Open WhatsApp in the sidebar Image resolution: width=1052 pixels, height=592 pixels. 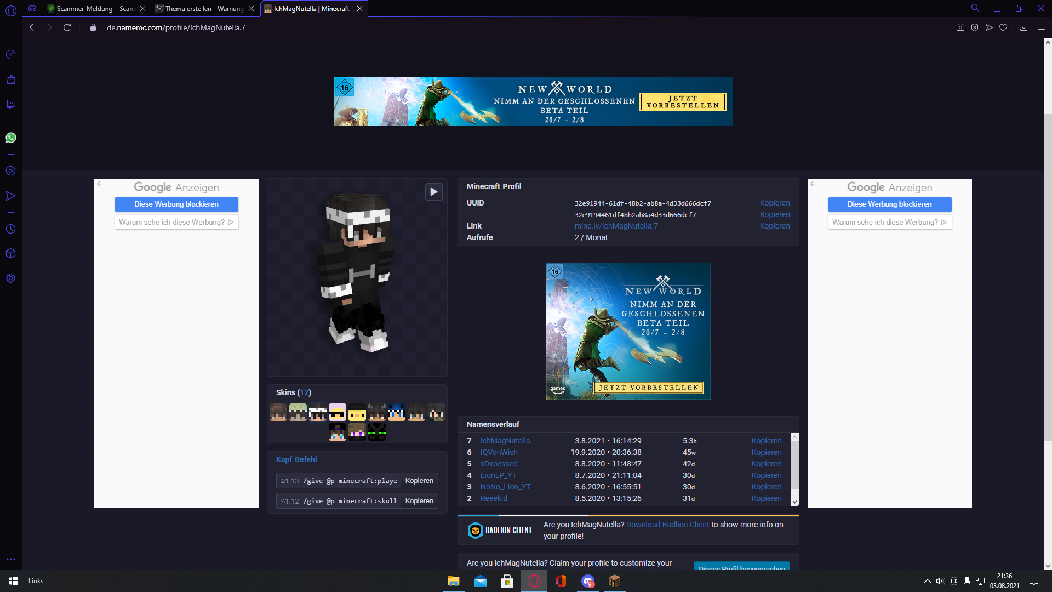11,138
